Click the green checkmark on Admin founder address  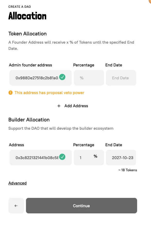[x=62, y=77]
